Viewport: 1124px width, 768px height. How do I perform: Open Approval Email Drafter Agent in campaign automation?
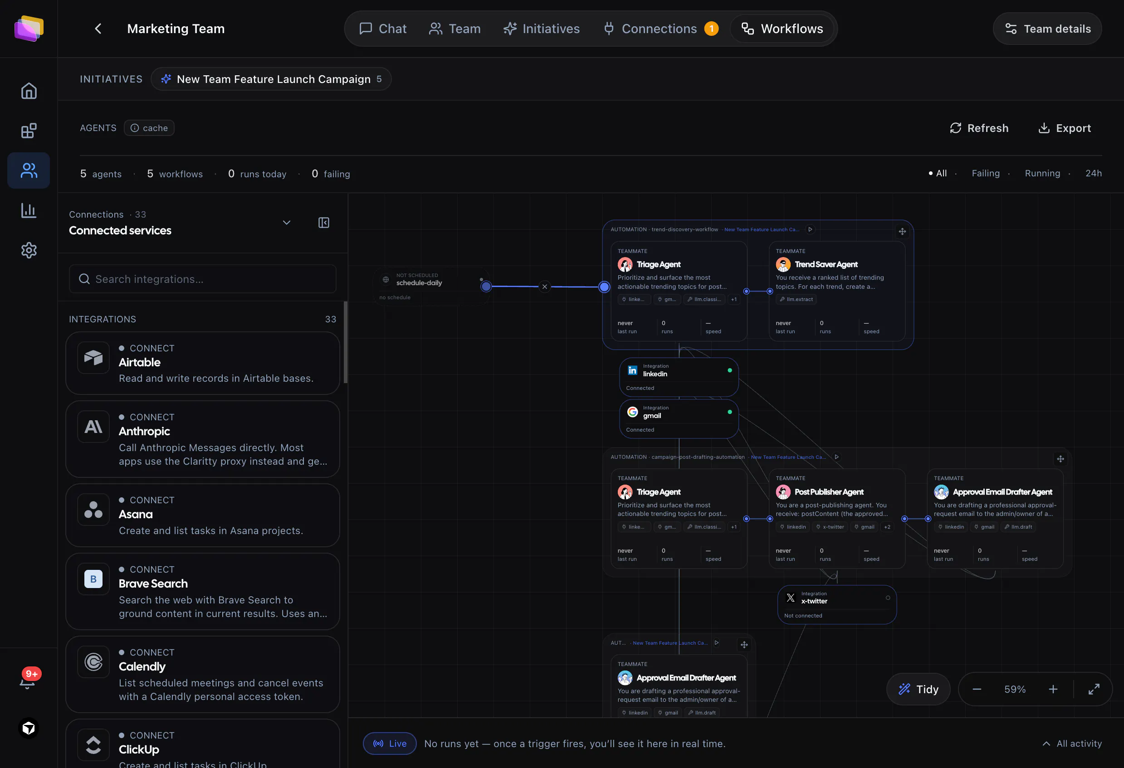pyautogui.click(x=995, y=519)
